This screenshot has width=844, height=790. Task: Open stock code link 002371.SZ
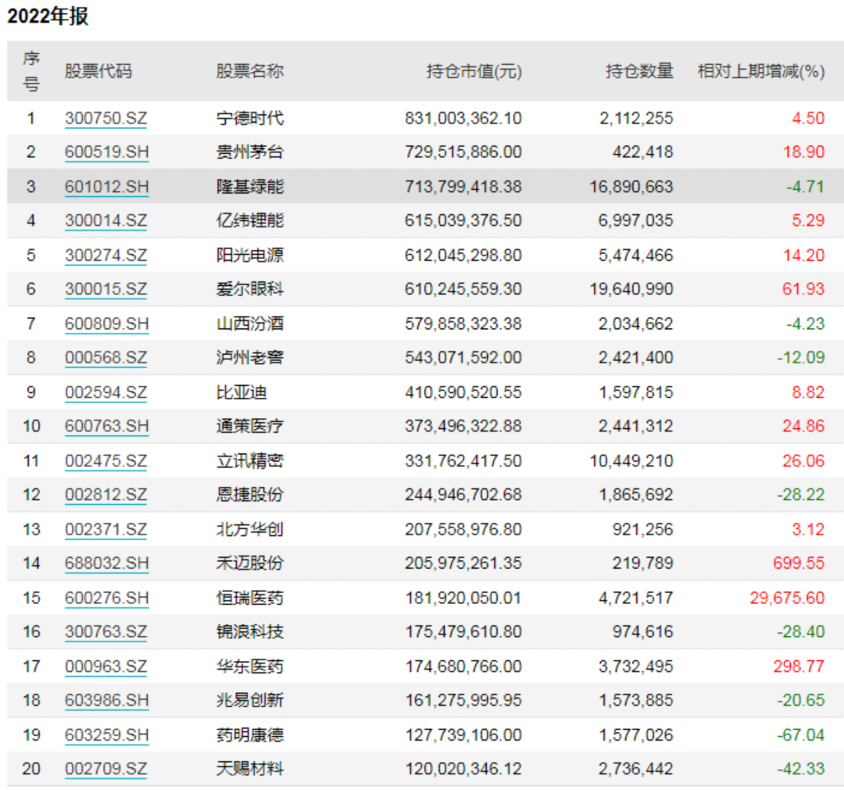coord(106,530)
